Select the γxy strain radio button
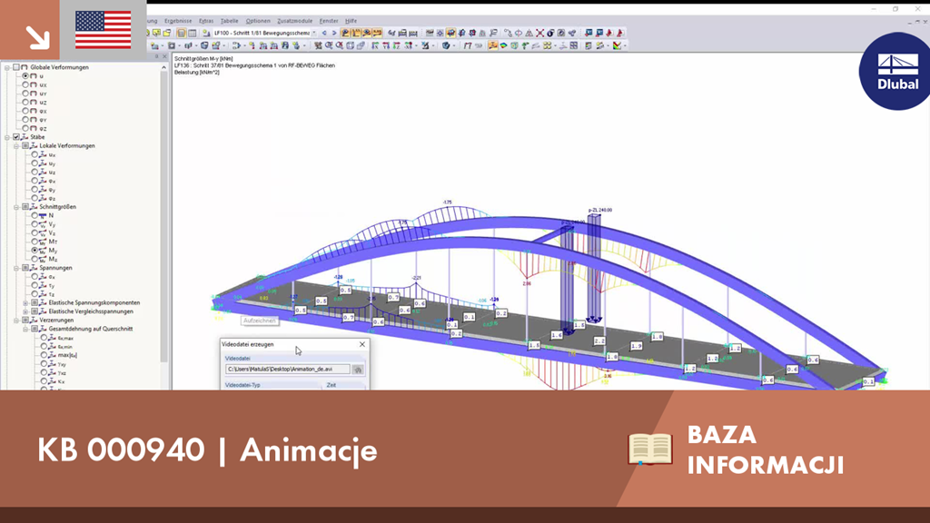 click(44, 364)
